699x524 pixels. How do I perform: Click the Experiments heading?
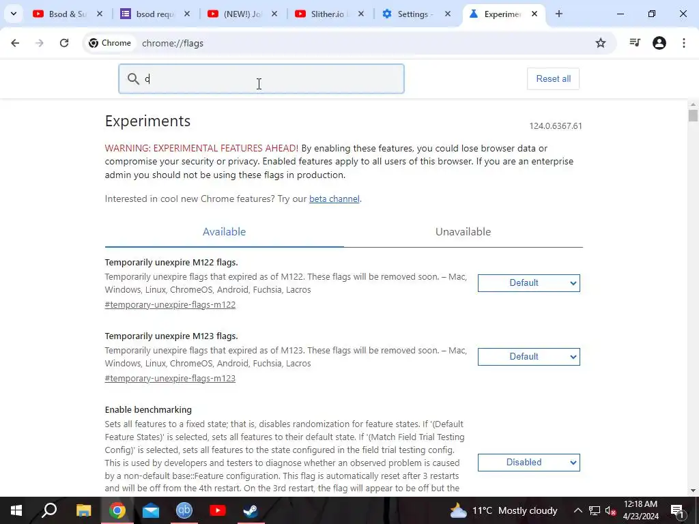tap(147, 121)
